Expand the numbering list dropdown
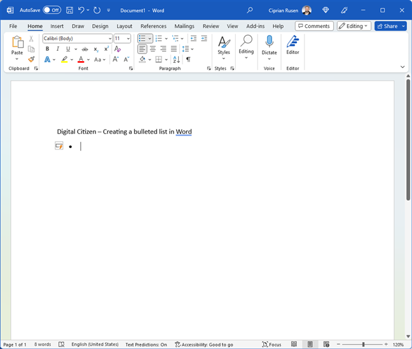This screenshot has width=412, height=349. click(x=166, y=39)
